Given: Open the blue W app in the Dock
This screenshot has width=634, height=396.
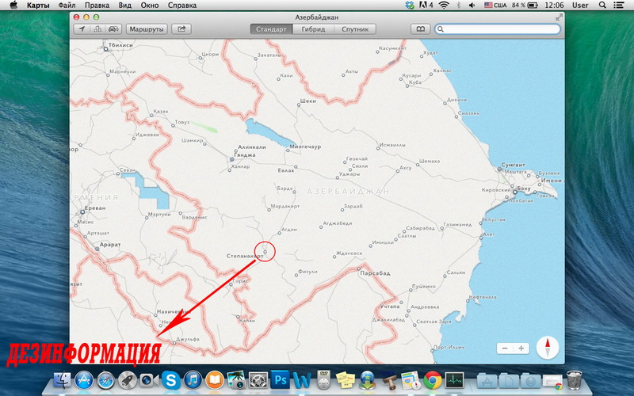Looking at the screenshot, I should 302,380.
